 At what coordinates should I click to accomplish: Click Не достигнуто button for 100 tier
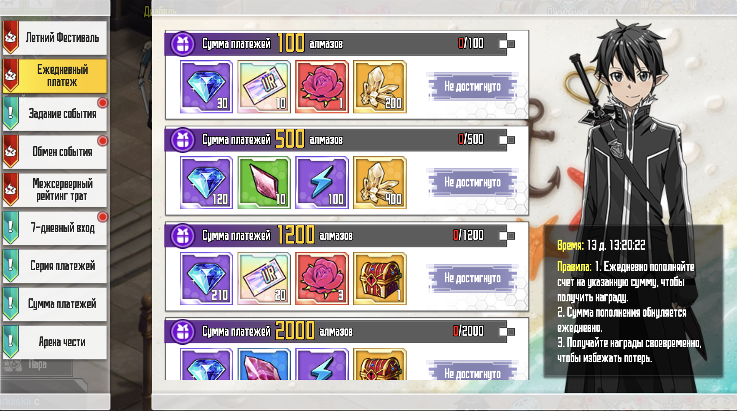pyautogui.click(x=472, y=87)
